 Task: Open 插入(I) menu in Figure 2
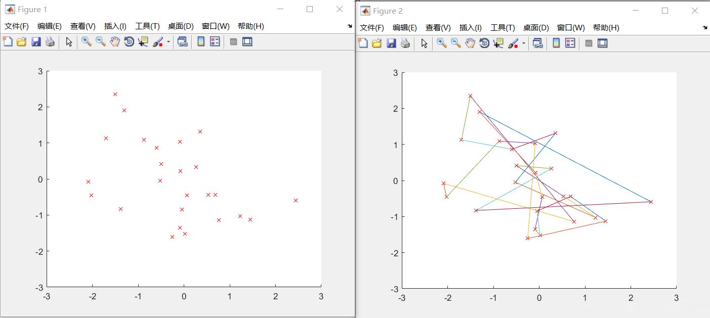point(471,28)
